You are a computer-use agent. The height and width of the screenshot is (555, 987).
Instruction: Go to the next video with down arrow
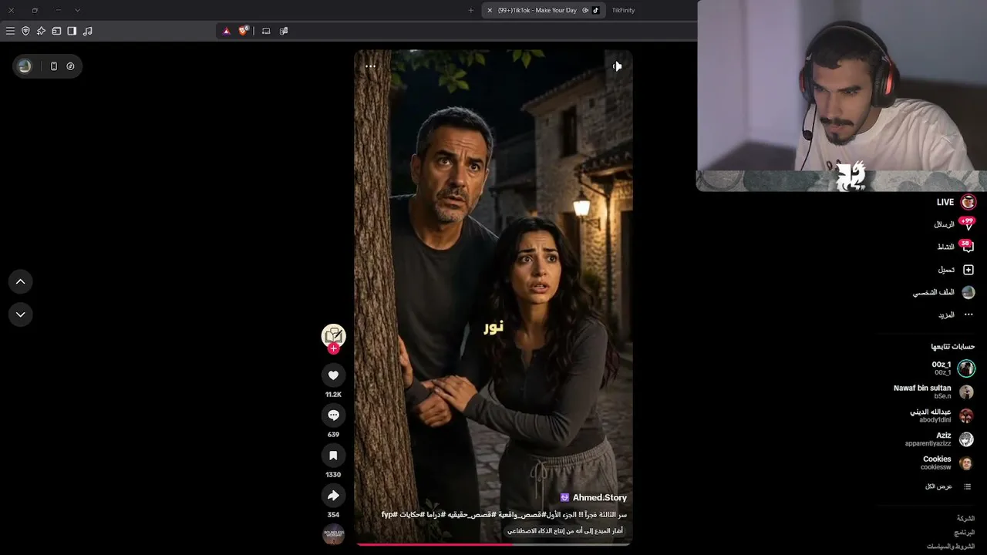(21, 314)
